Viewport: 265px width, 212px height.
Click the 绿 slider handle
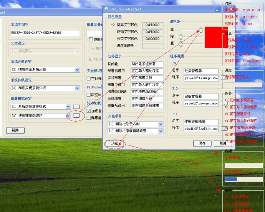[181, 37]
